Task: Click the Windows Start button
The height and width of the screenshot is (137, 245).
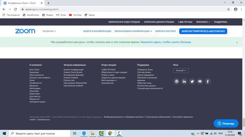Action: 4,134
